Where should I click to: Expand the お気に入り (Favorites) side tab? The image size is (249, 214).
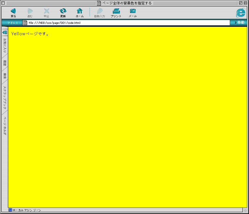tap(5, 46)
